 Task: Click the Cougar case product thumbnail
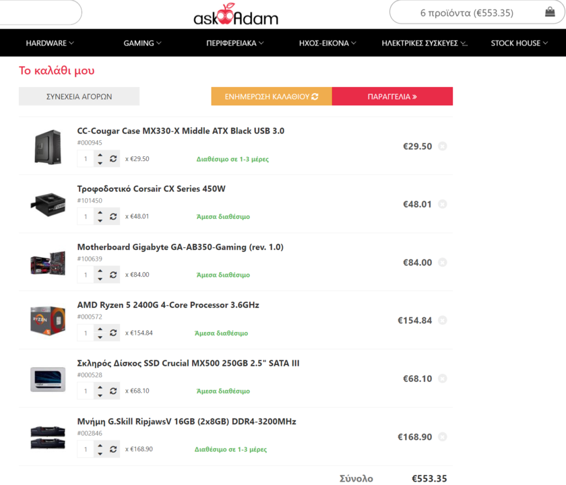click(48, 147)
